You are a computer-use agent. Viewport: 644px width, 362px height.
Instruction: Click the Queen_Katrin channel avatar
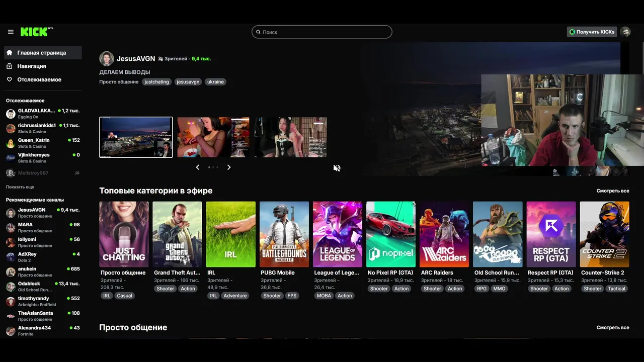click(11, 143)
